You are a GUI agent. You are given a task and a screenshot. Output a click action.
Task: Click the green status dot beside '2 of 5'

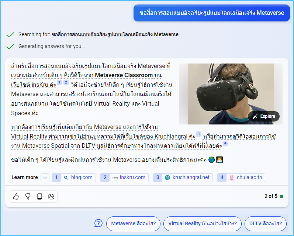(x=281, y=196)
